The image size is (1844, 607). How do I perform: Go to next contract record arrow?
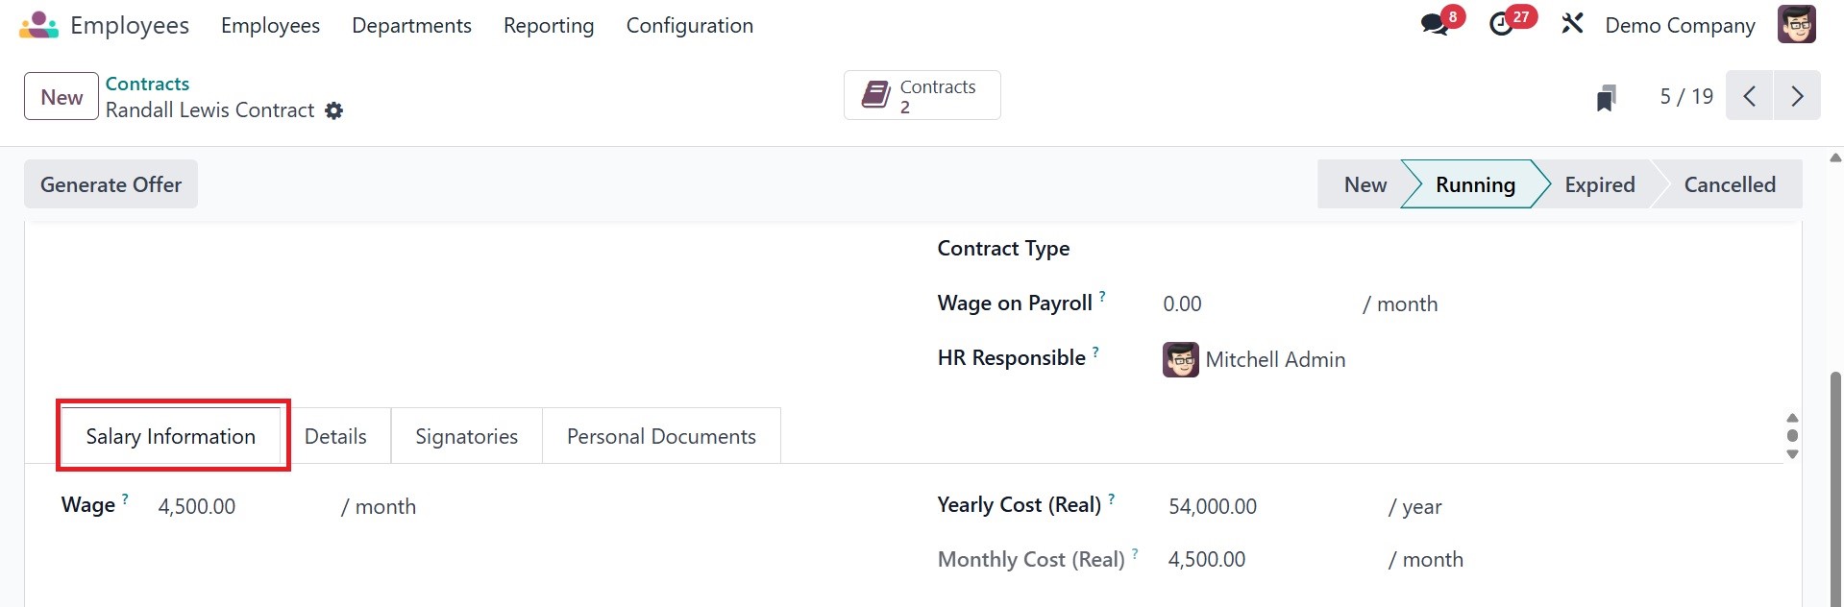point(1797,96)
